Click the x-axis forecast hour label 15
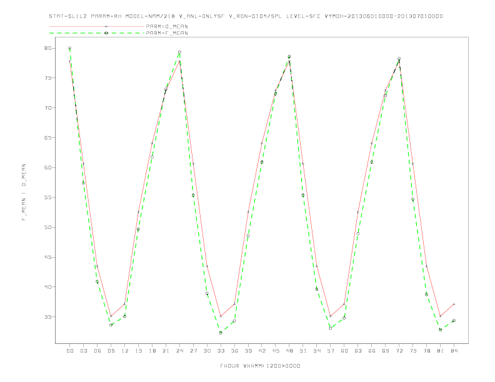Screen dimensions: 495x382 pyautogui.click(x=138, y=351)
